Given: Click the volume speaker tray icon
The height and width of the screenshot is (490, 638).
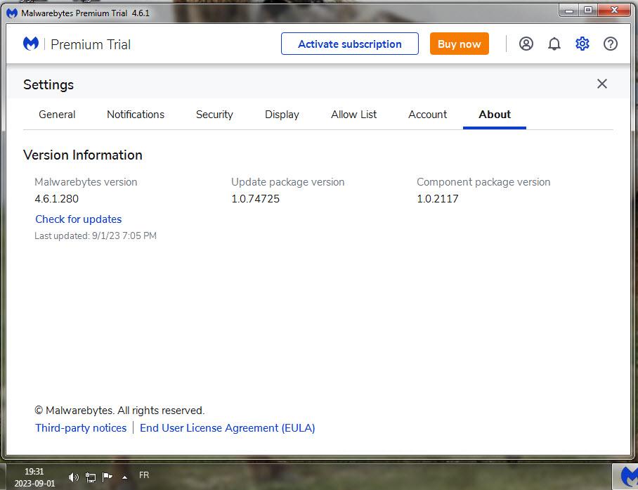Looking at the screenshot, I should click(73, 477).
